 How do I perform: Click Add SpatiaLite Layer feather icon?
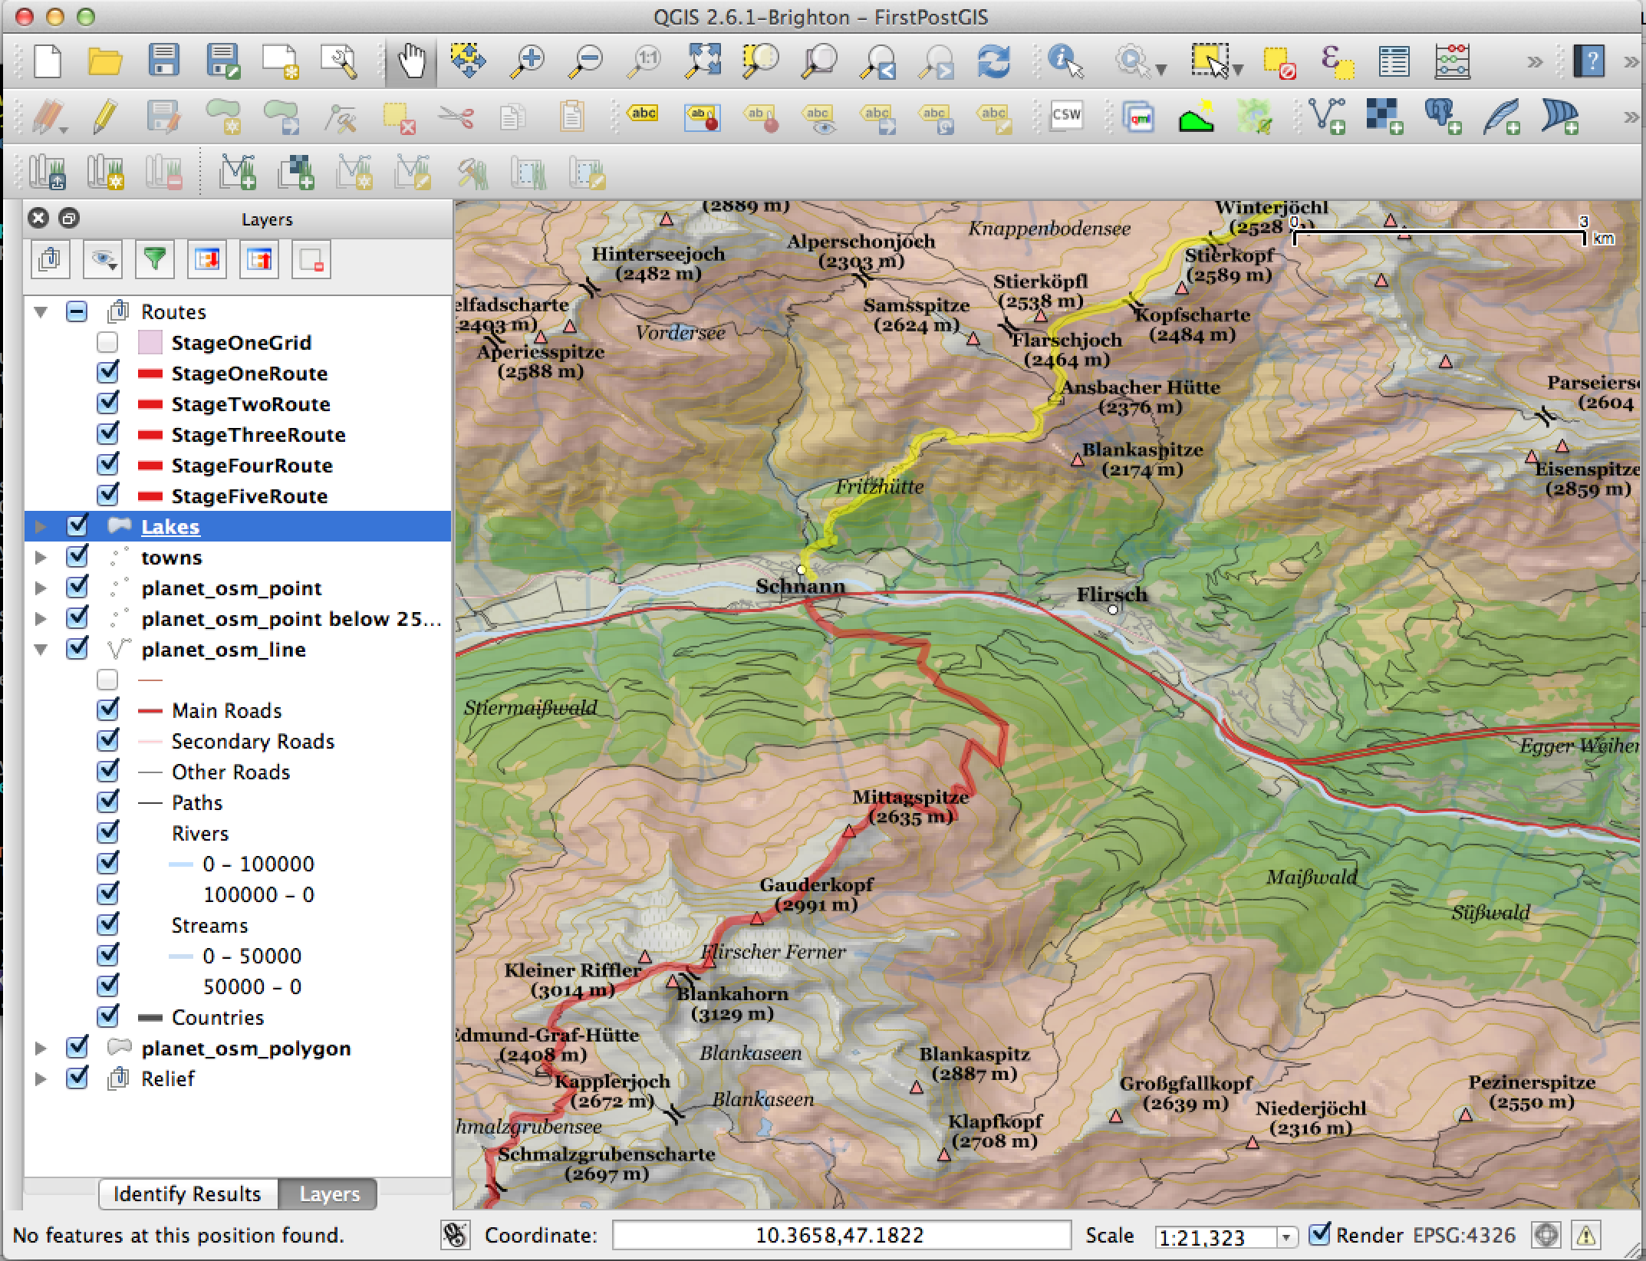pyautogui.click(x=1501, y=117)
